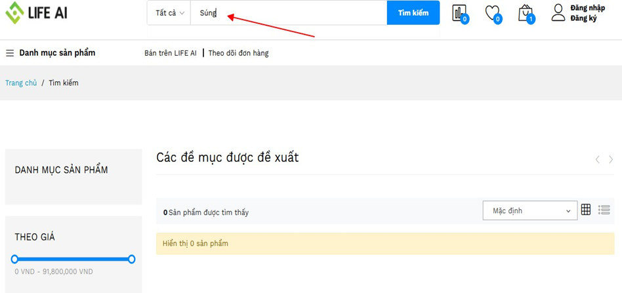Click the 'Đăng nhập' login link
Screen dimensions: 622x293
point(587,8)
